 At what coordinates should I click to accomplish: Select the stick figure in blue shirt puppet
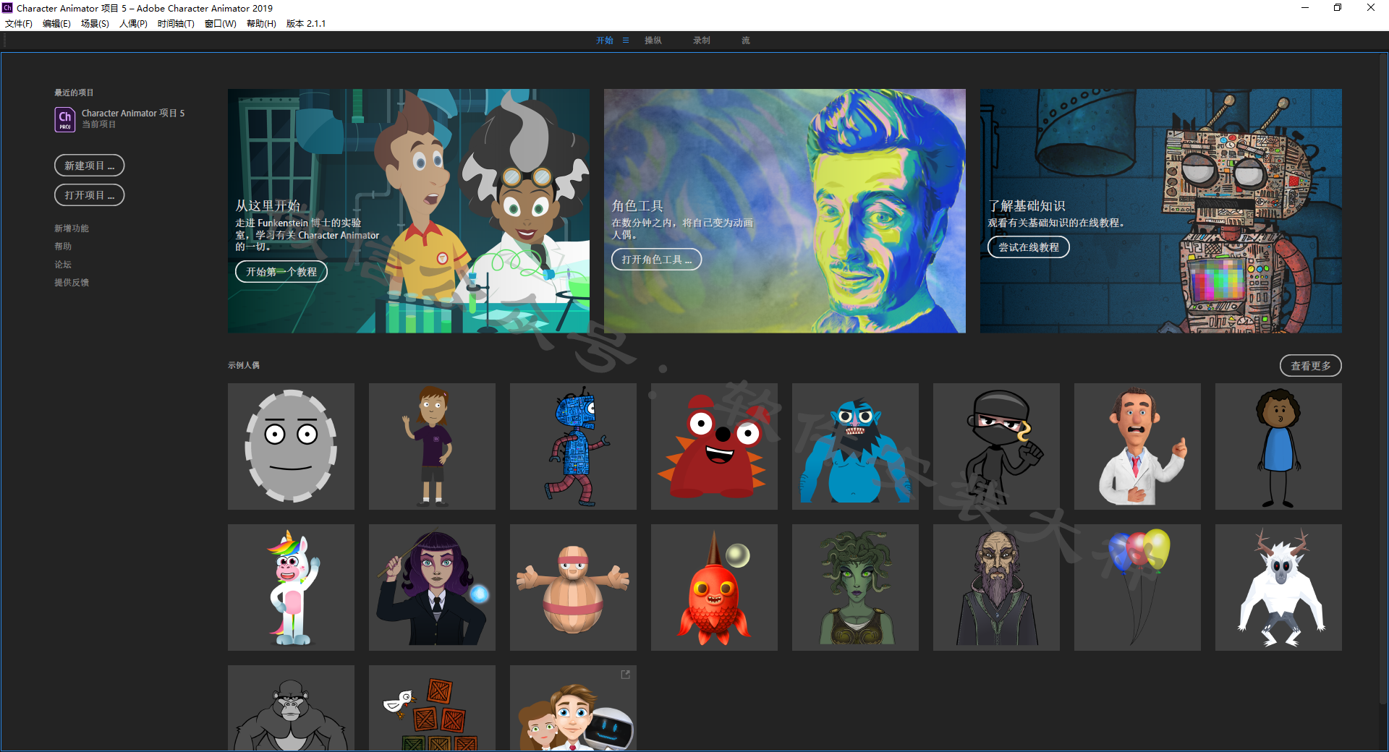click(1278, 446)
